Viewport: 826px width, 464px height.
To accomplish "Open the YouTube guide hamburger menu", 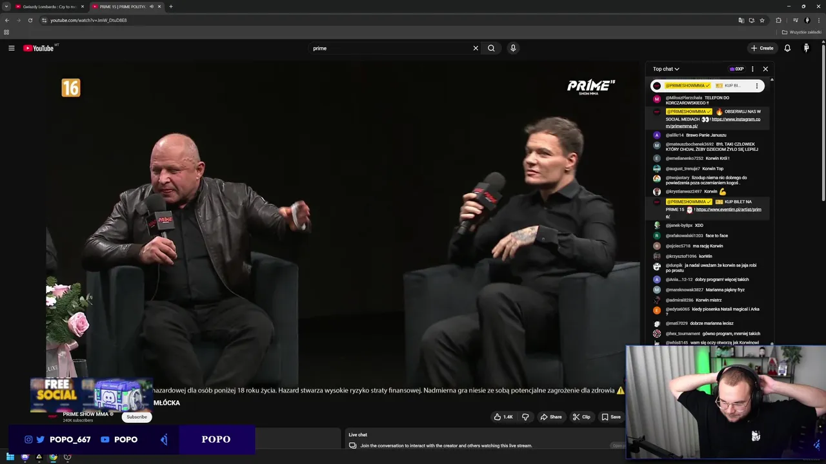I will coord(11,48).
